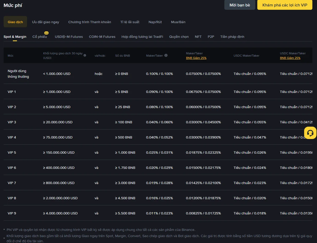317x243 pixels.
Task: Click the VIP 2 row label
Action: 12,107
